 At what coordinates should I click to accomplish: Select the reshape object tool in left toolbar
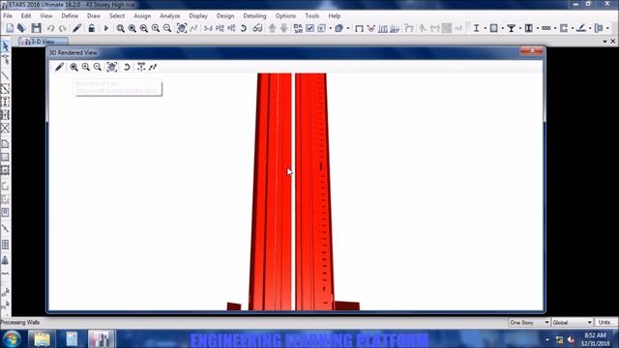coord(5,60)
